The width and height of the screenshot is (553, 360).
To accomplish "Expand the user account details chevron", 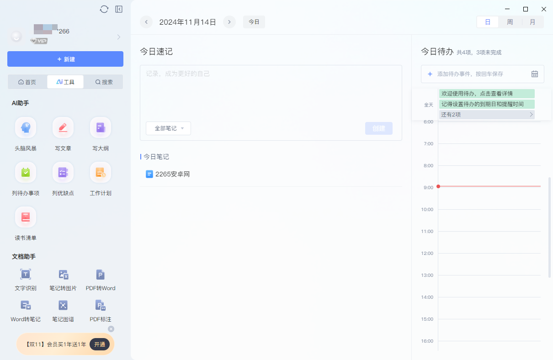I will coord(118,37).
